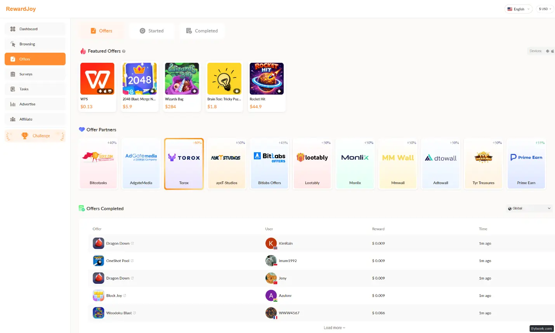
Task: Open the Rocket Hit featured offer
Action: tap(267, 87)
